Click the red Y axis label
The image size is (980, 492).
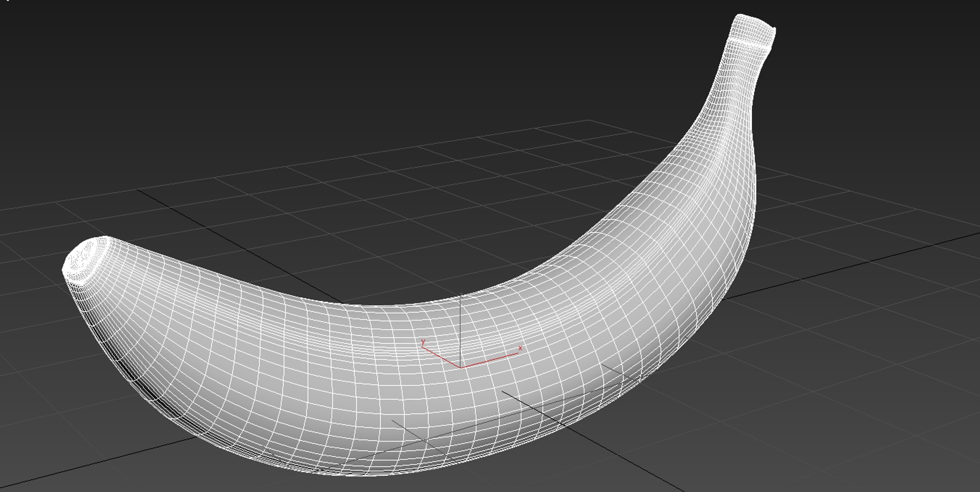[423, 341]
